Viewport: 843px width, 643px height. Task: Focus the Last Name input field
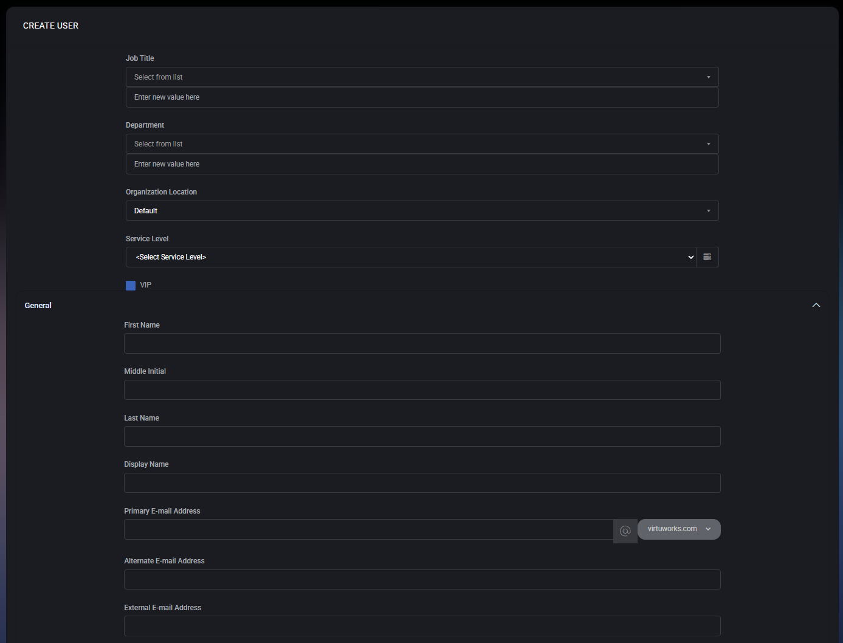[x=422, y=436]
